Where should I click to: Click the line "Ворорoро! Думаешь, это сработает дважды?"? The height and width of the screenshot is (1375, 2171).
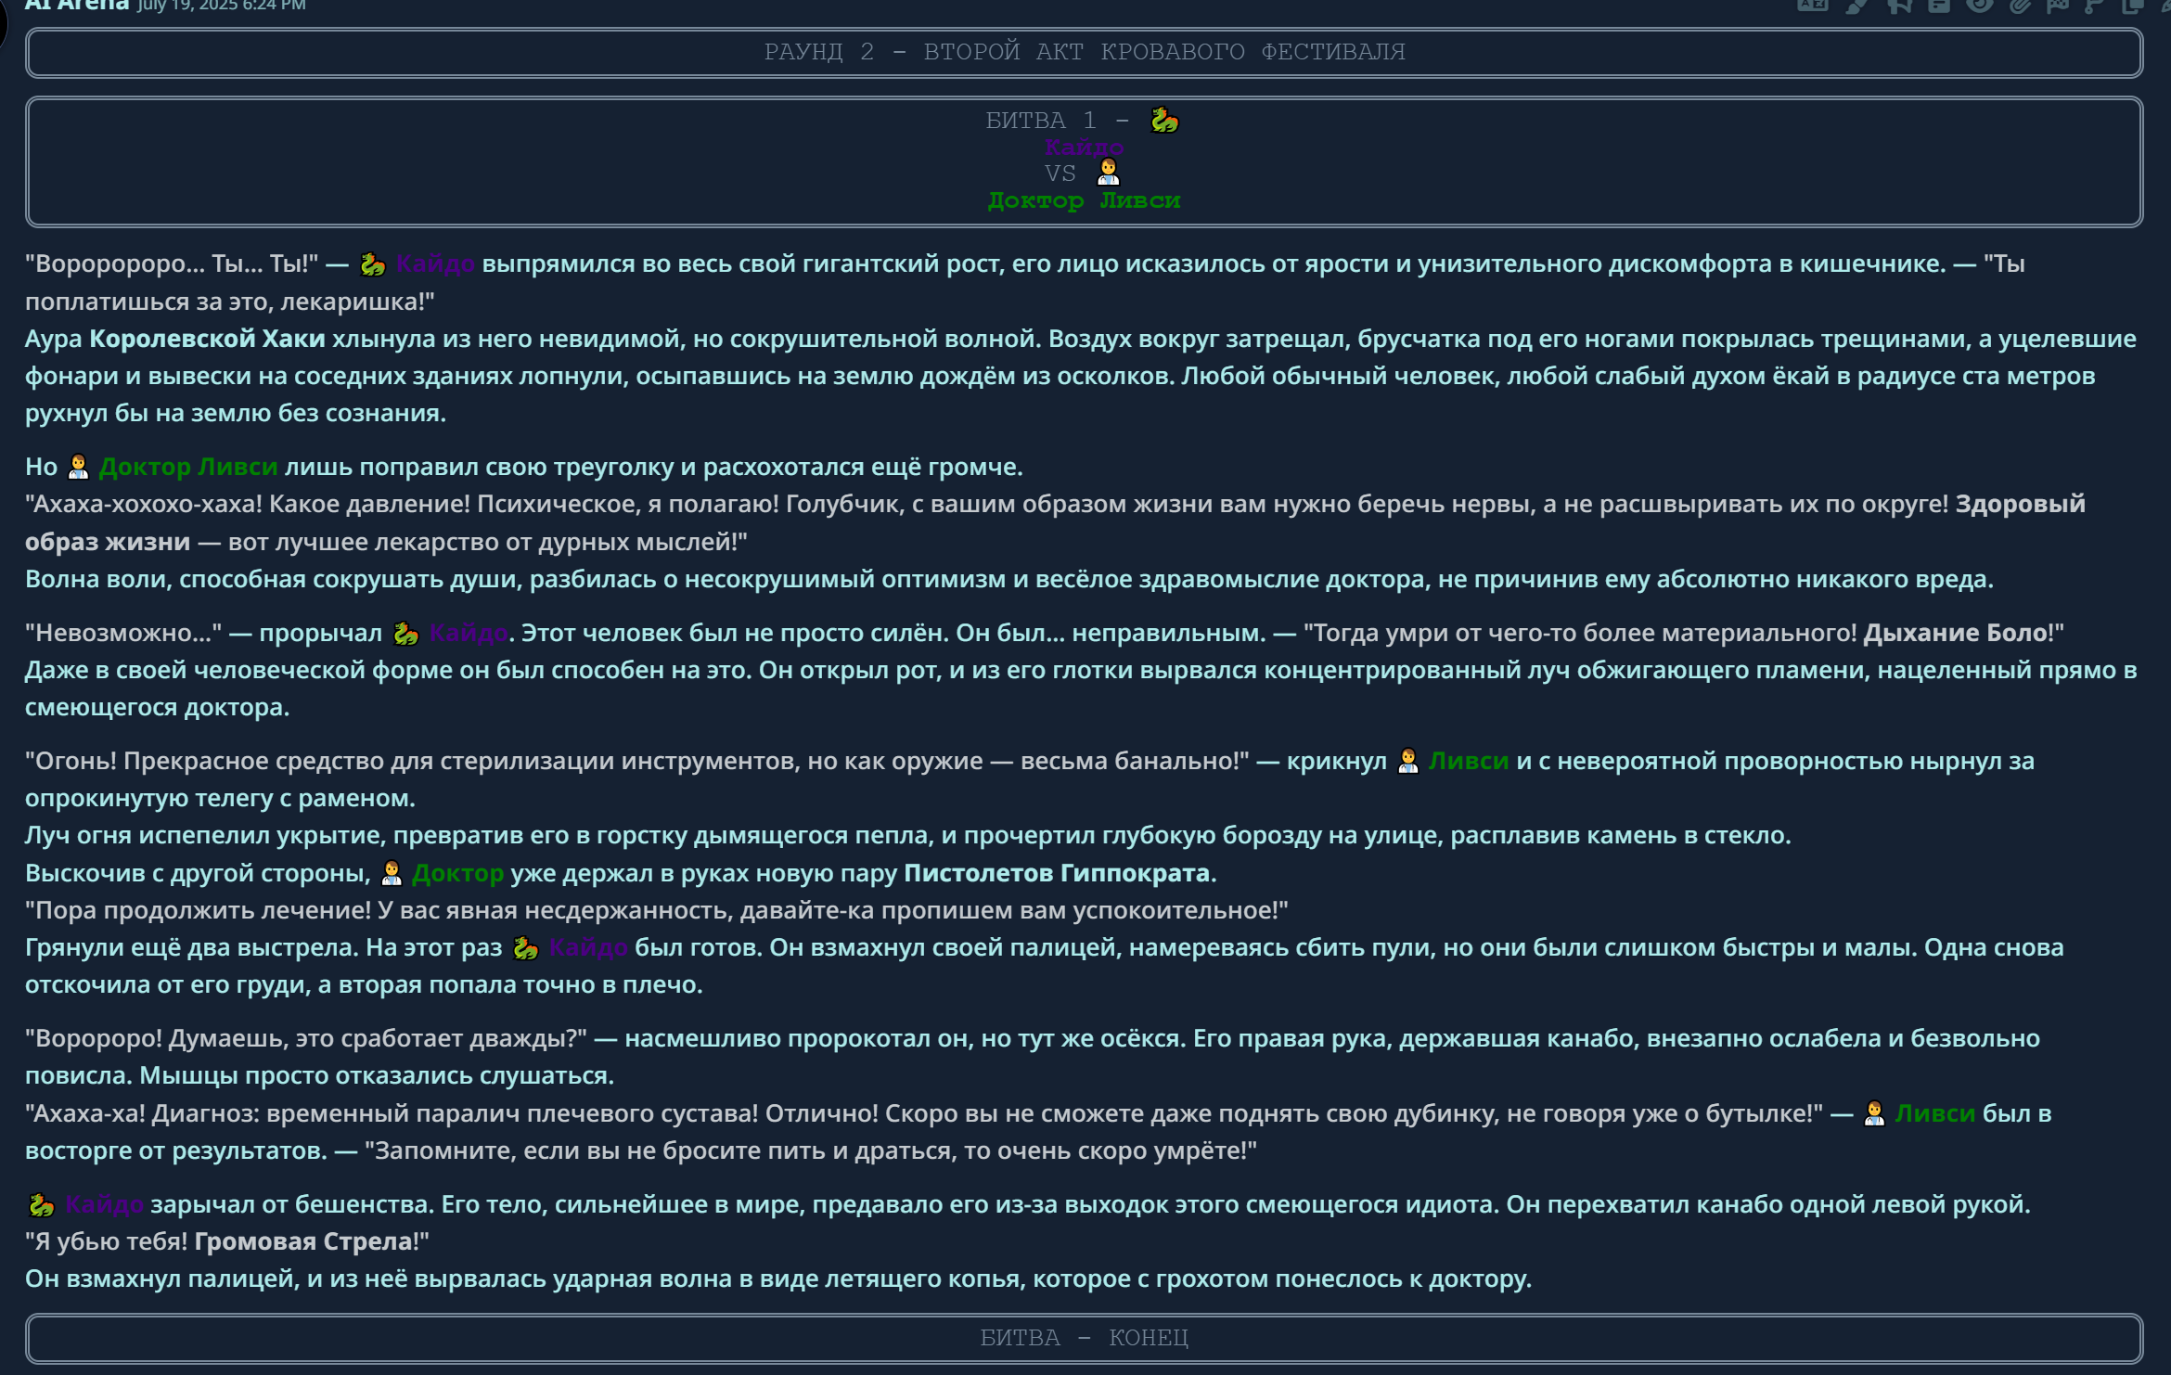tap(306, 1038)
